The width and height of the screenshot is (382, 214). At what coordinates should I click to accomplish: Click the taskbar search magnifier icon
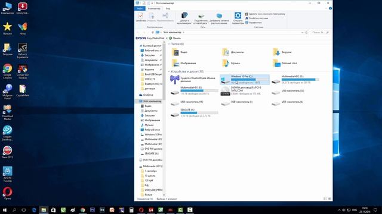[14, 210]
